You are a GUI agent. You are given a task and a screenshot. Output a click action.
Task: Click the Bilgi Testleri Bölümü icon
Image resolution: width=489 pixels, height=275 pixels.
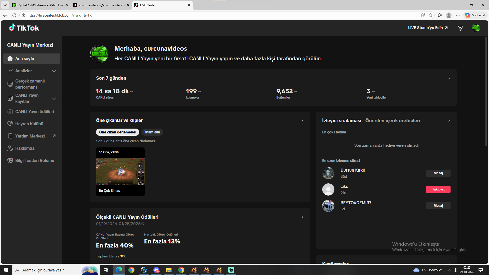tap(10, 160)
